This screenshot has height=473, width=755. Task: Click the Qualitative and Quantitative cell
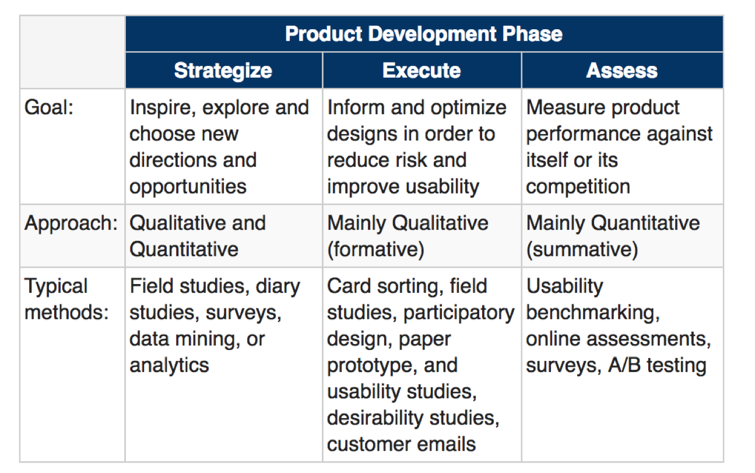(x=197, y=236)
